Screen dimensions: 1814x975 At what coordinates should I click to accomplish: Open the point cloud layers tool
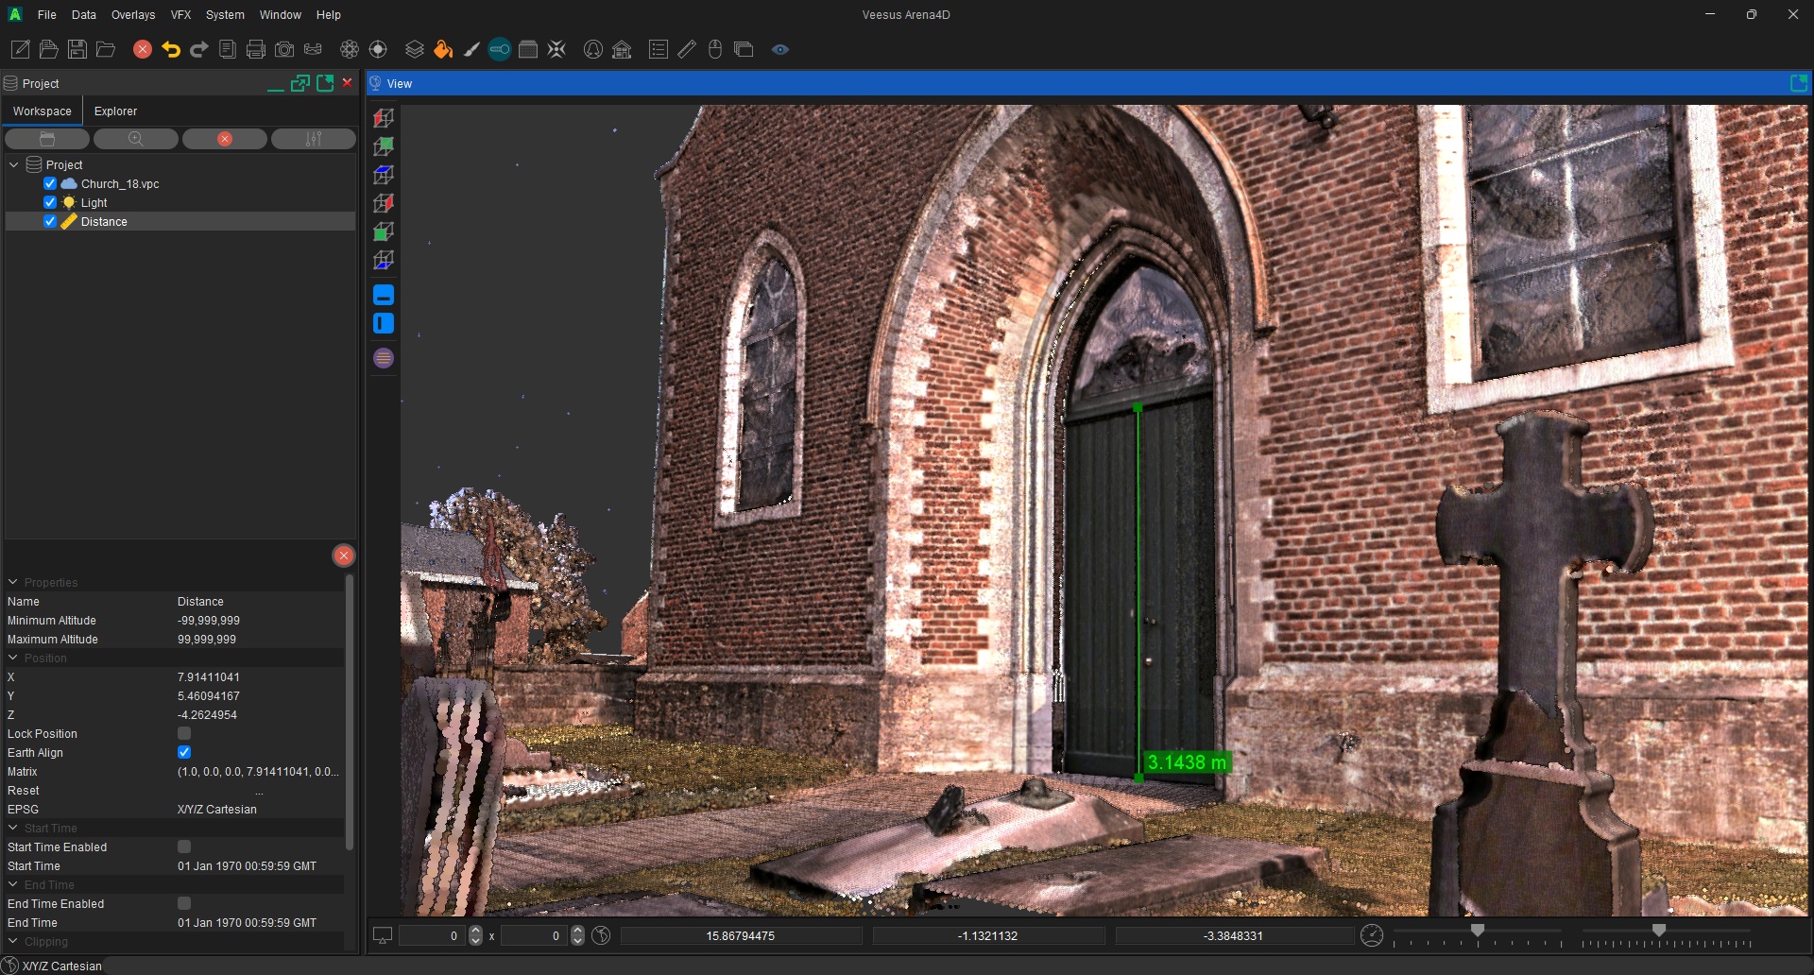point(414,49)
